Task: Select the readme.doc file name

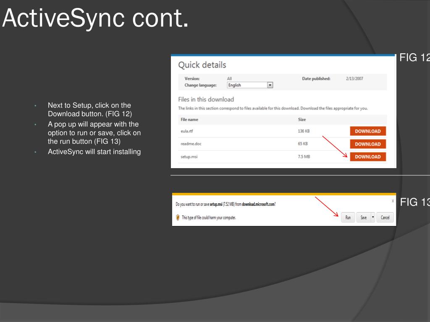Action: coord(191,144)
